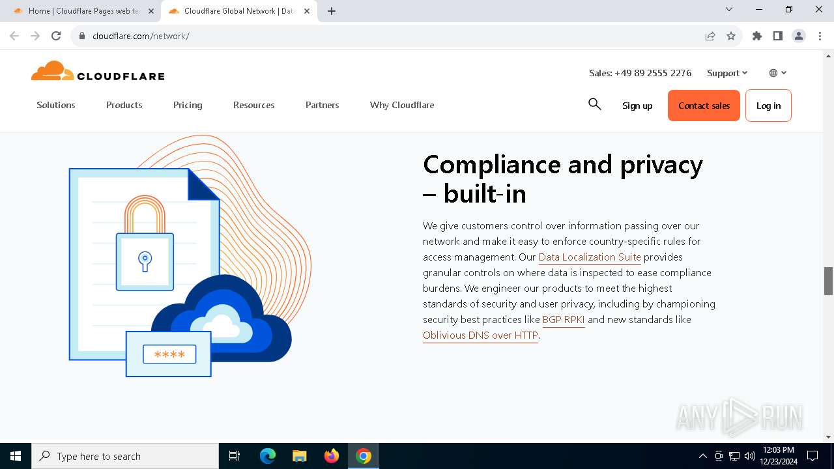Screen dimensions: 834x469
Task: Open the Chrome three-dot menu
Action: point(820,36)
